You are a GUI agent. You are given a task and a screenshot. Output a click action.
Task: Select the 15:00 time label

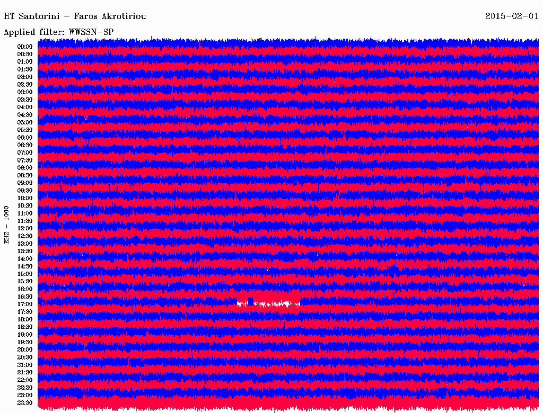pos(25,274)
